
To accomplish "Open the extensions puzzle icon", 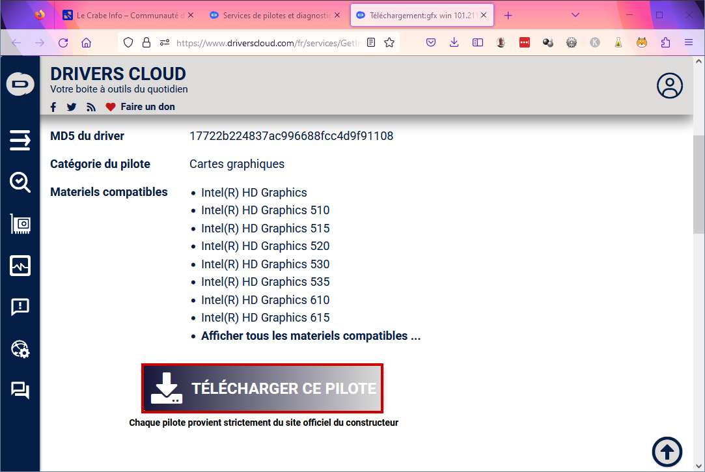I will point(665,43).
